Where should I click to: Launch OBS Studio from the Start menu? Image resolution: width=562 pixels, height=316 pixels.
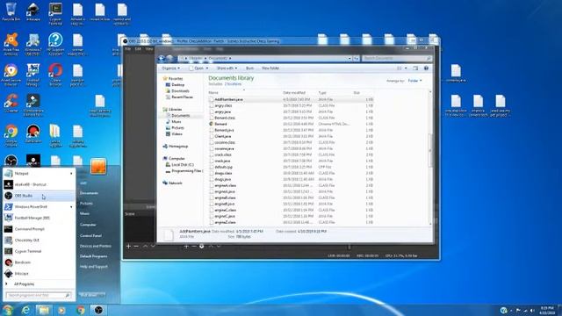39,196
